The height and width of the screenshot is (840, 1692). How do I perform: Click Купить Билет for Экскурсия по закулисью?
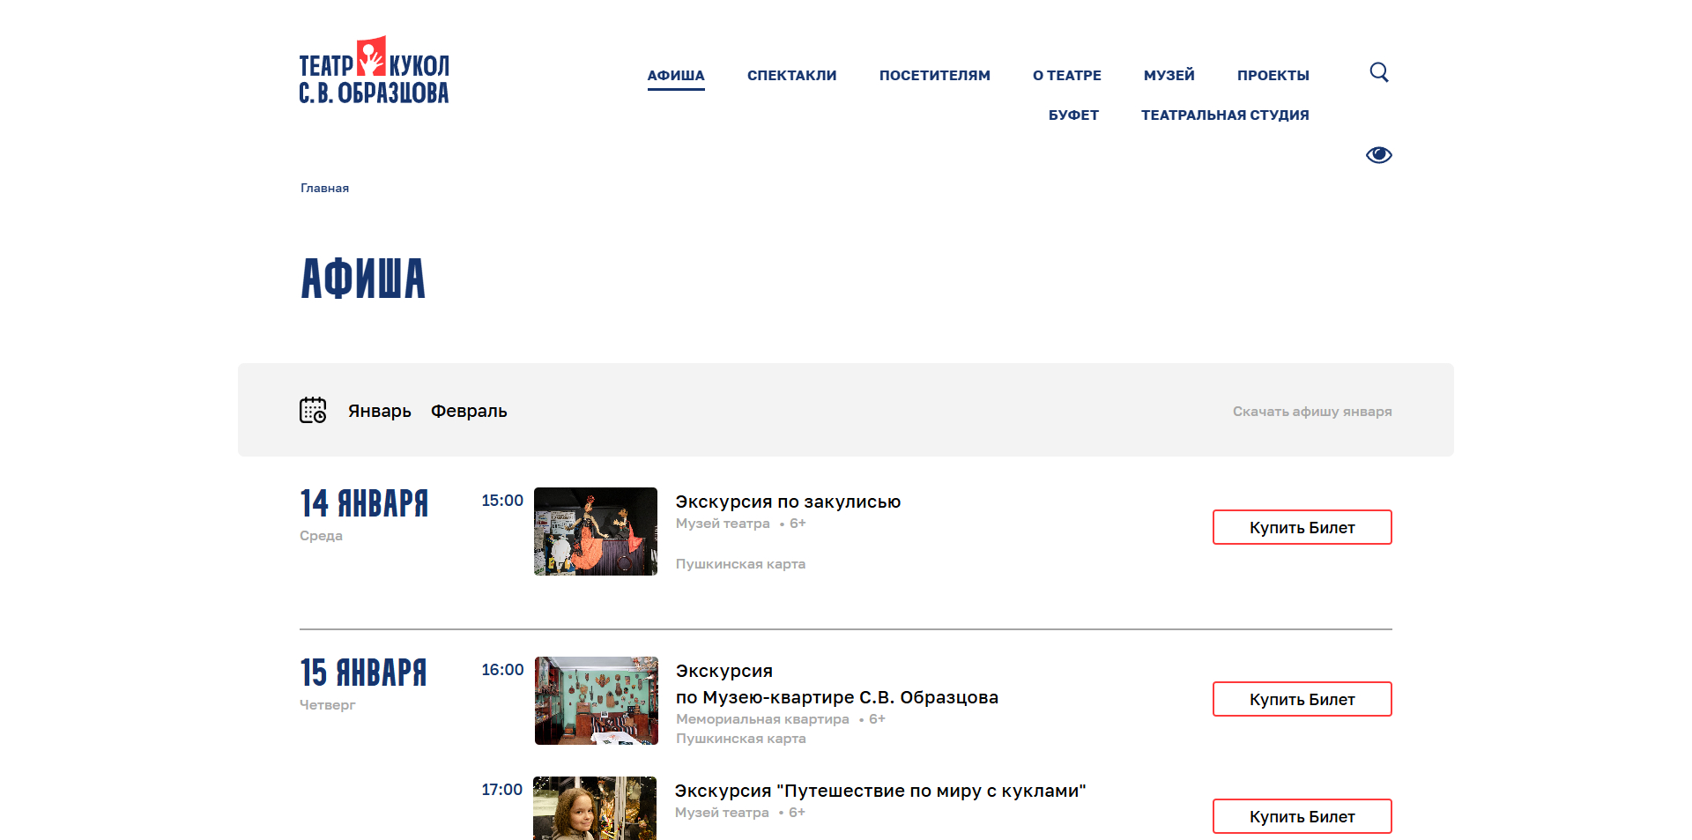click(1302, 527)
